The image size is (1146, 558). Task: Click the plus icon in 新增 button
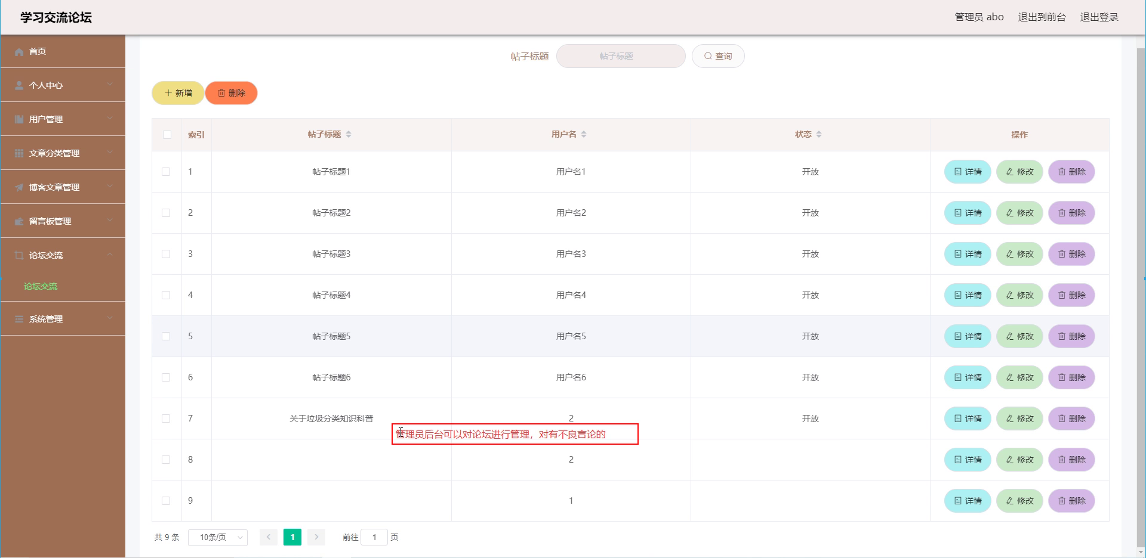click(x=168, y=93)
